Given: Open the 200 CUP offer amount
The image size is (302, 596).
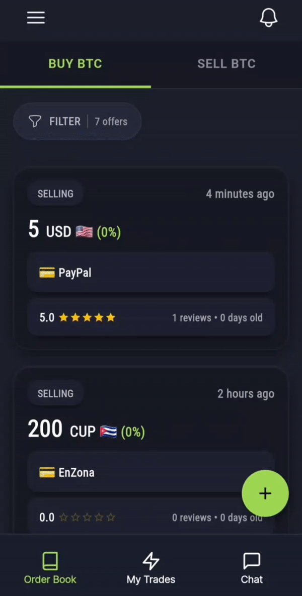Looking at the screenshot, I should (x=87, y=431).
